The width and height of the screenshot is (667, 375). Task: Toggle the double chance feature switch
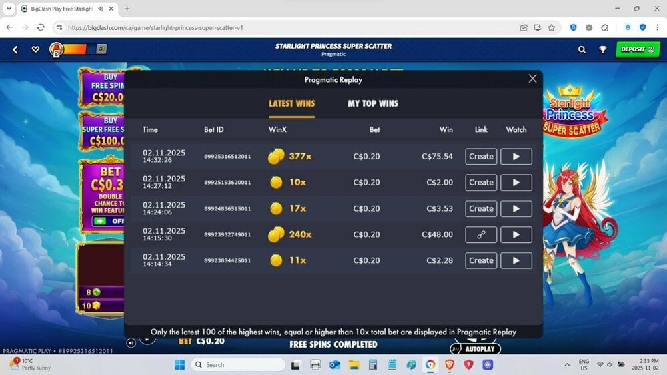pyautogui.click(x=107, y=221)
